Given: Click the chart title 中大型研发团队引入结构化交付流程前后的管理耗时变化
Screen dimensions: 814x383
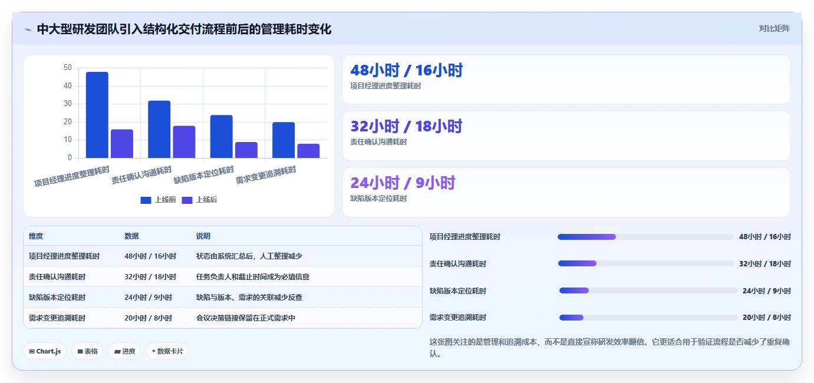Looking at the screenshot, I should point(184,29).
